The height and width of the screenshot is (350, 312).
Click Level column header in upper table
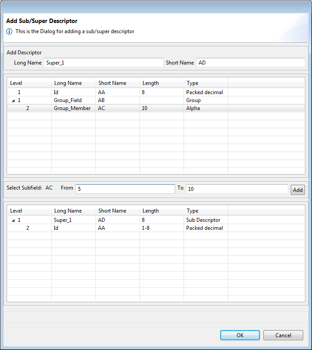point(30,83)
